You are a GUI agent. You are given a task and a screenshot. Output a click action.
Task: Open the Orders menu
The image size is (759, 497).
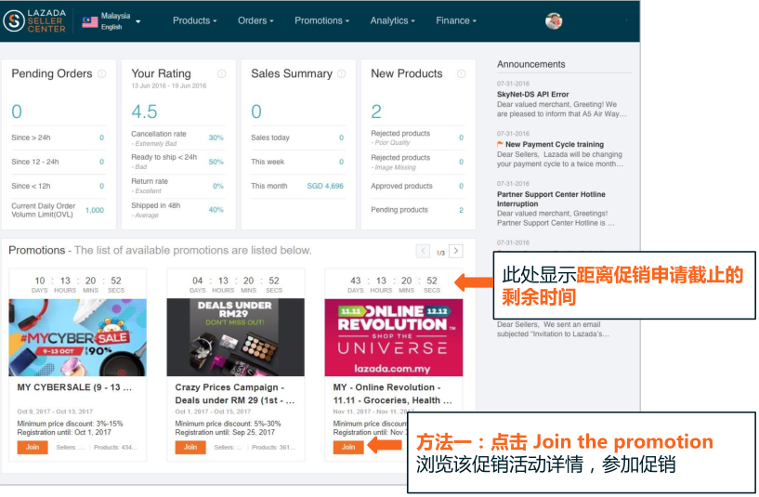pyautogui.click(x=255, y=20)
